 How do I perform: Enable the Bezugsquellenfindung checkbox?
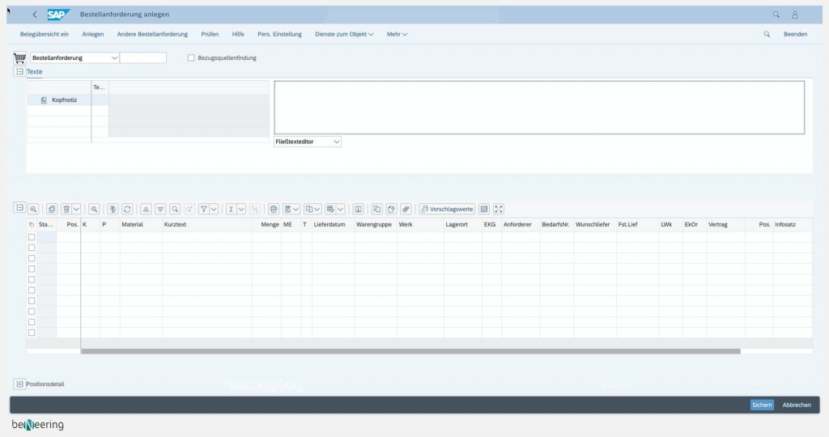[x=191, y=58]
